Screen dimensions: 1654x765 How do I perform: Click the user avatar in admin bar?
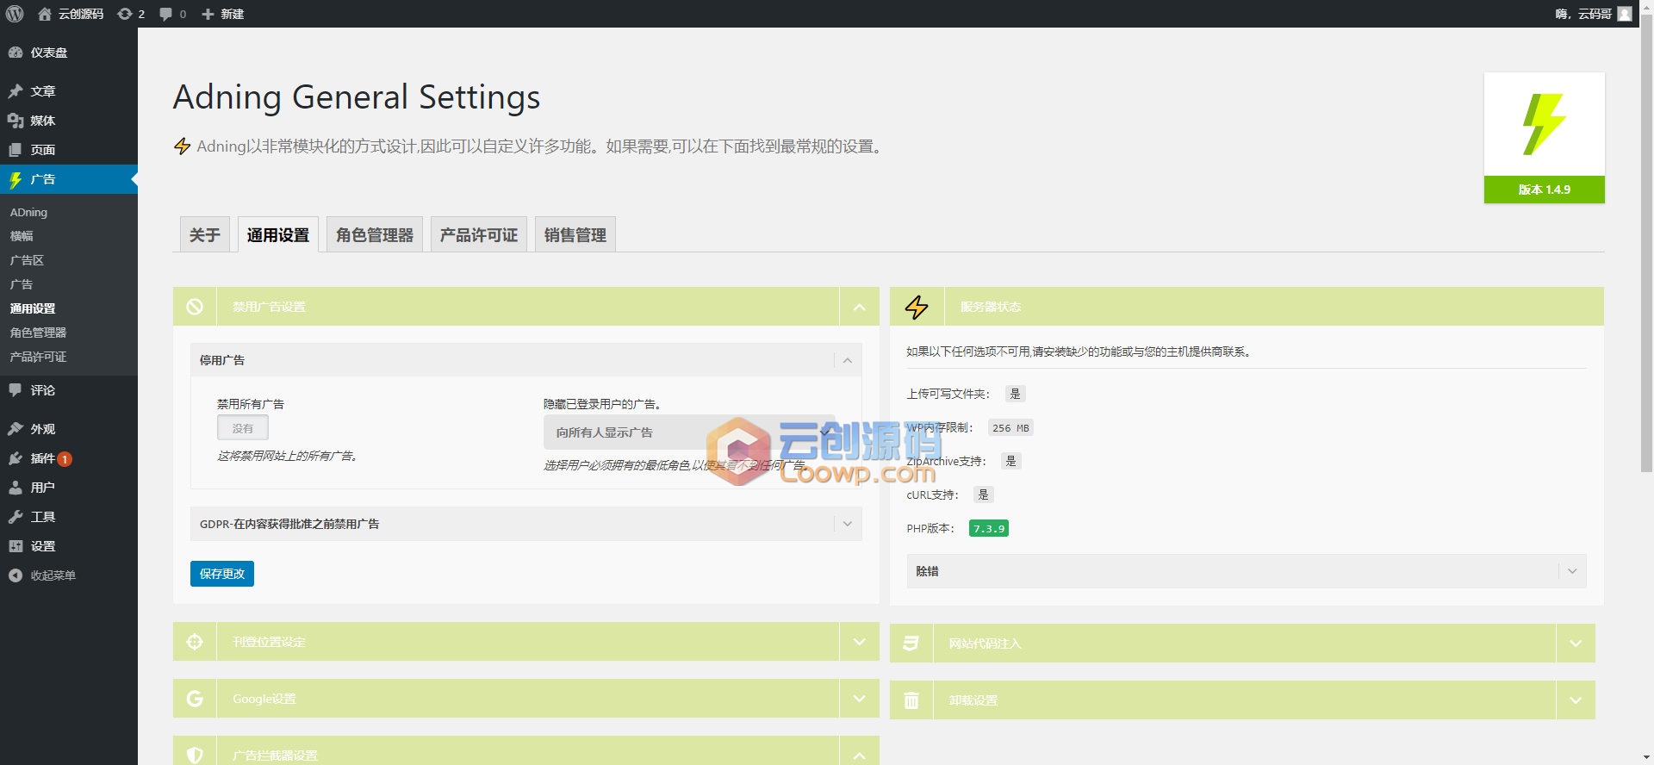[x=1625, y=14]
